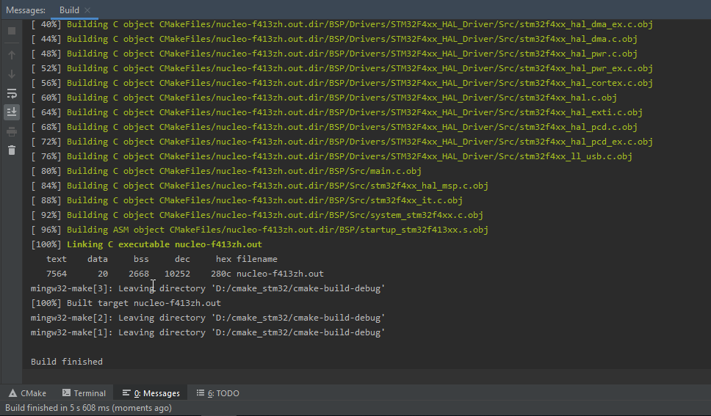Click the stm32f4xx_hal_dma_ex.c.obj build line
This screenshot has width=711, height=416.
(x=342, y=24)
